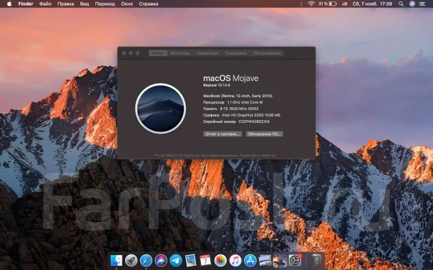Open System Preferences gear with red badge

pyautogui.click(x=295, y=260)
